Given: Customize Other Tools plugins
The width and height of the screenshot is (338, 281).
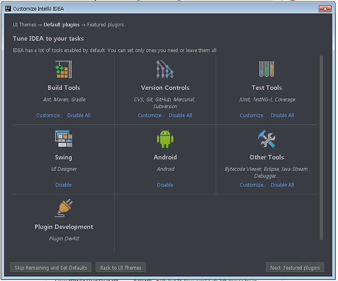Looking at the screenshot, I should (253, 185).
